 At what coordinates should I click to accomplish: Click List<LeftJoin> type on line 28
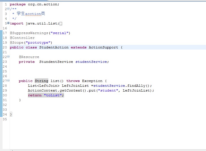[44, 86]
